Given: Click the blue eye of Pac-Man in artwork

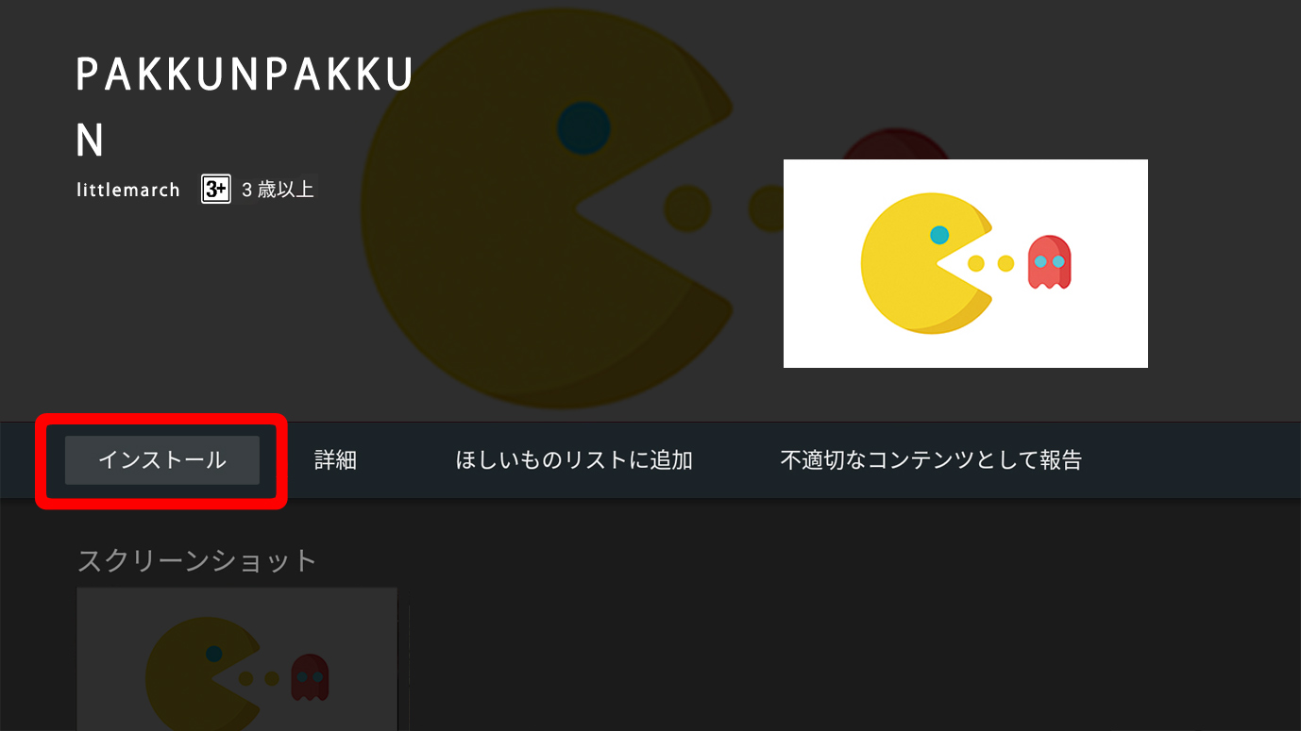Looking at the screenshot, I should point(939,235).
